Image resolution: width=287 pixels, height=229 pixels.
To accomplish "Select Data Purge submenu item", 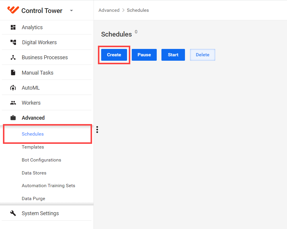I will (33, 199).
